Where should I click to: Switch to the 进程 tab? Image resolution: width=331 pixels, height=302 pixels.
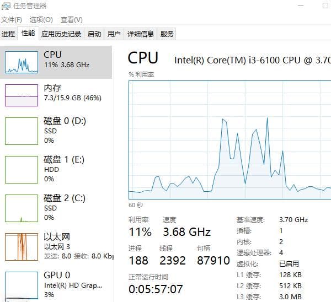tap(8, 34)
